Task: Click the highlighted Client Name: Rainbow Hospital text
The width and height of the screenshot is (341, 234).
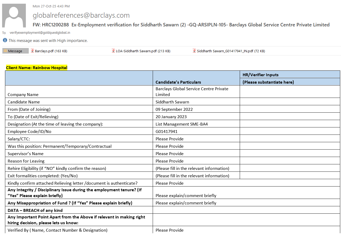Action: pyautogui.click(x=37, y=68)
